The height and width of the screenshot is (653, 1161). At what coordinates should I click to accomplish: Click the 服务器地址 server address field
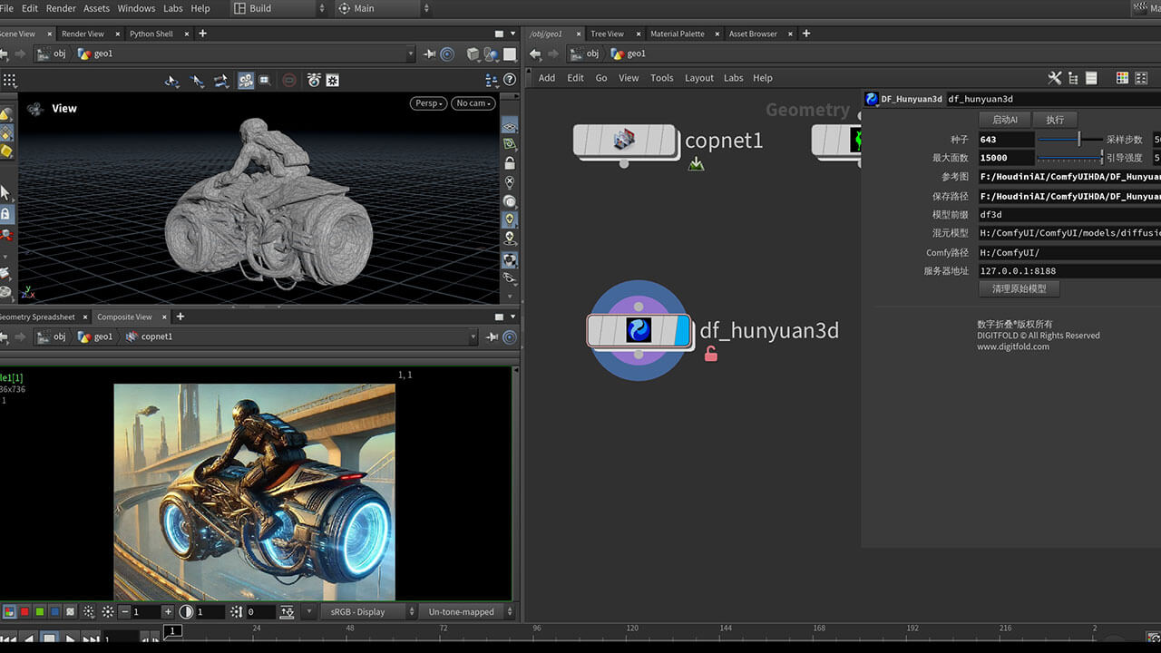pos(1069,271)
